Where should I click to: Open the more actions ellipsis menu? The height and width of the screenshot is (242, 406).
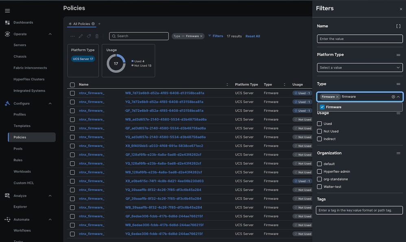pyautogui.click(x=72, y=36)
